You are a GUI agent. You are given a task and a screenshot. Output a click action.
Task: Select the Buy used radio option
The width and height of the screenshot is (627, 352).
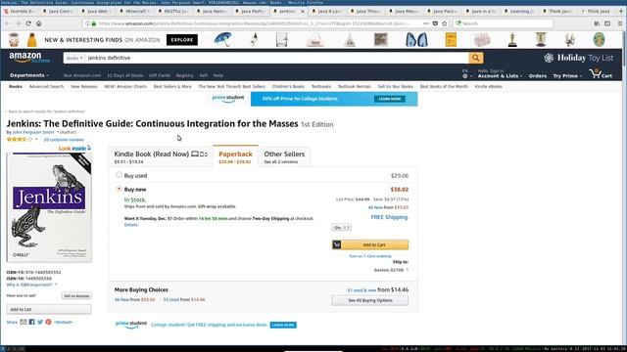point(119,175)
